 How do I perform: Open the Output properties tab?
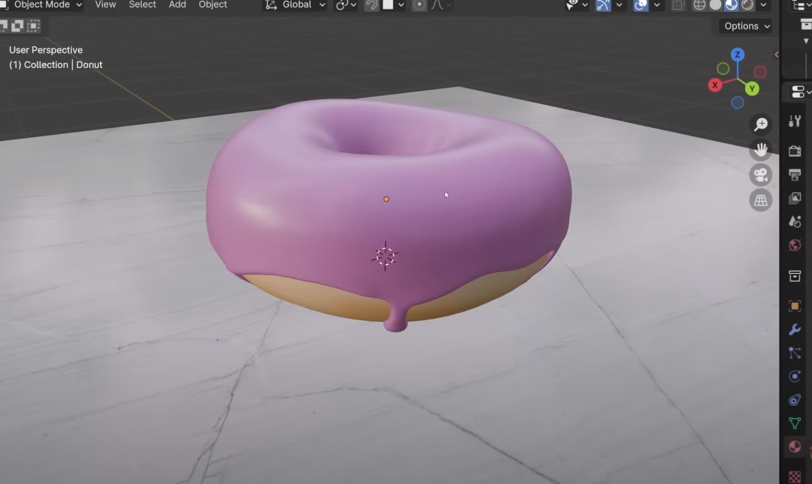coord(795,175)
